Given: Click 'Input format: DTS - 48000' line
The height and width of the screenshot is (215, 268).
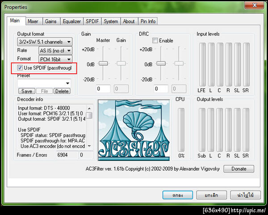Looking at the screenshot, I should (44, 108).
